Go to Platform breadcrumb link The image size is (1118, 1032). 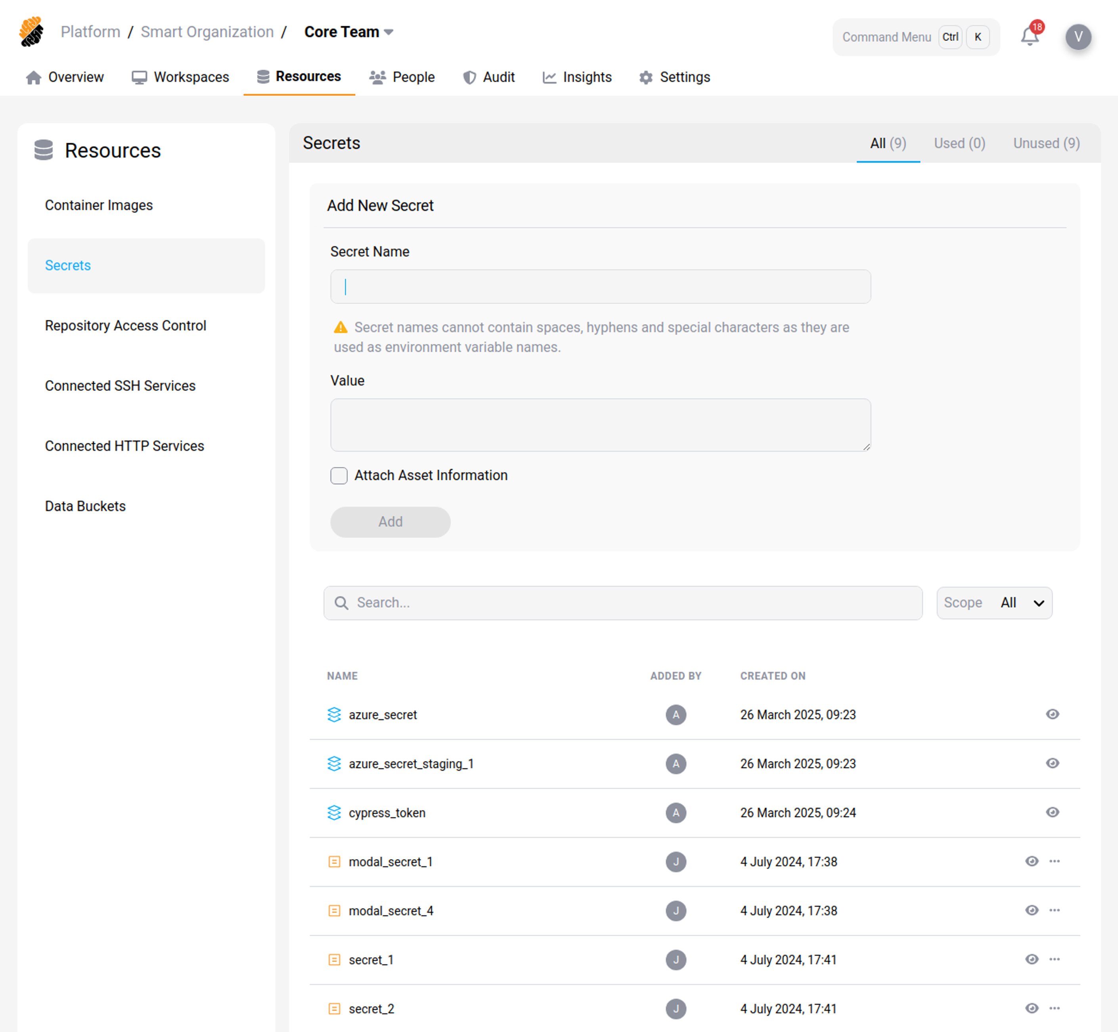pos(90,32)
